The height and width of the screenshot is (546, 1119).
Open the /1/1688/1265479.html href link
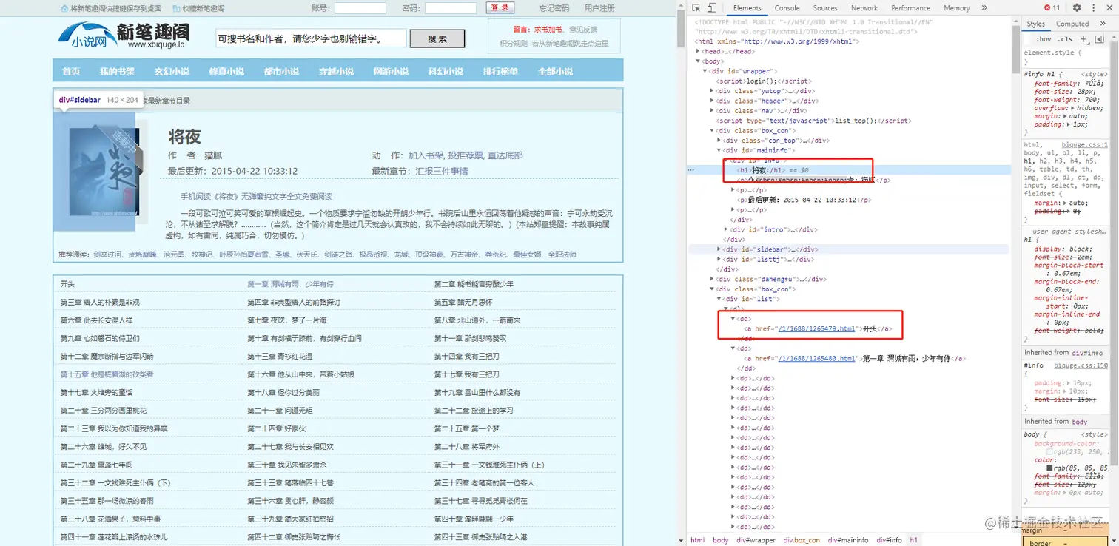[x=816, y=328]
